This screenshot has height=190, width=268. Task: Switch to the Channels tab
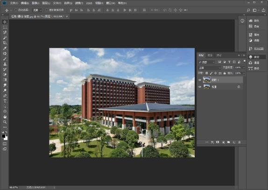(210, 55)
